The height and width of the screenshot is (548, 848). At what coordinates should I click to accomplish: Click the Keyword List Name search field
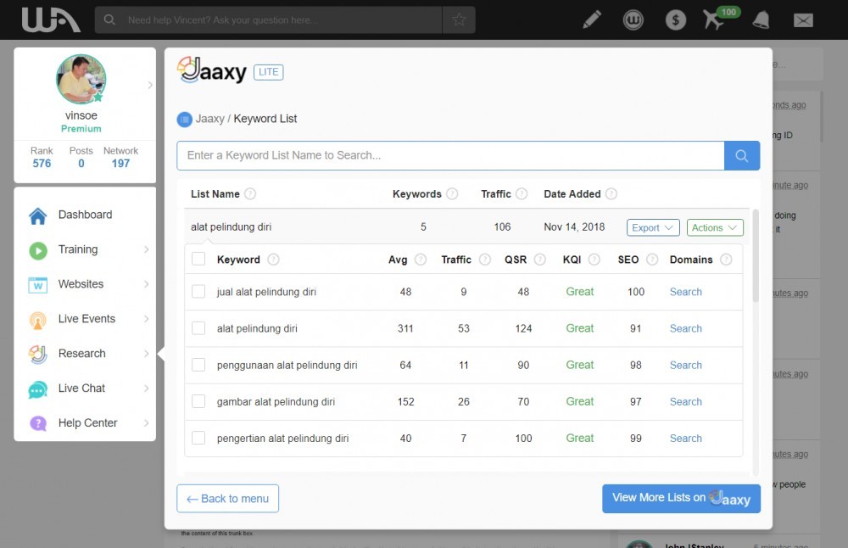click(x=450, y=156)
